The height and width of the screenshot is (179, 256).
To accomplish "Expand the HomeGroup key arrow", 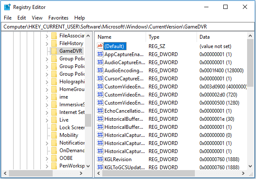I will [47, 89].
